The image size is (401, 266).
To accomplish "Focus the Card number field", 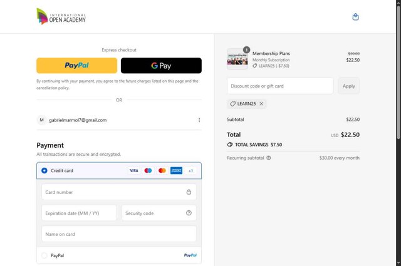I will point(119,192).
